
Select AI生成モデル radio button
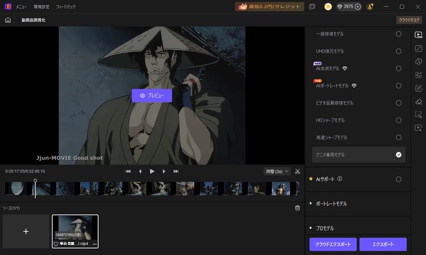click(399, 69)
